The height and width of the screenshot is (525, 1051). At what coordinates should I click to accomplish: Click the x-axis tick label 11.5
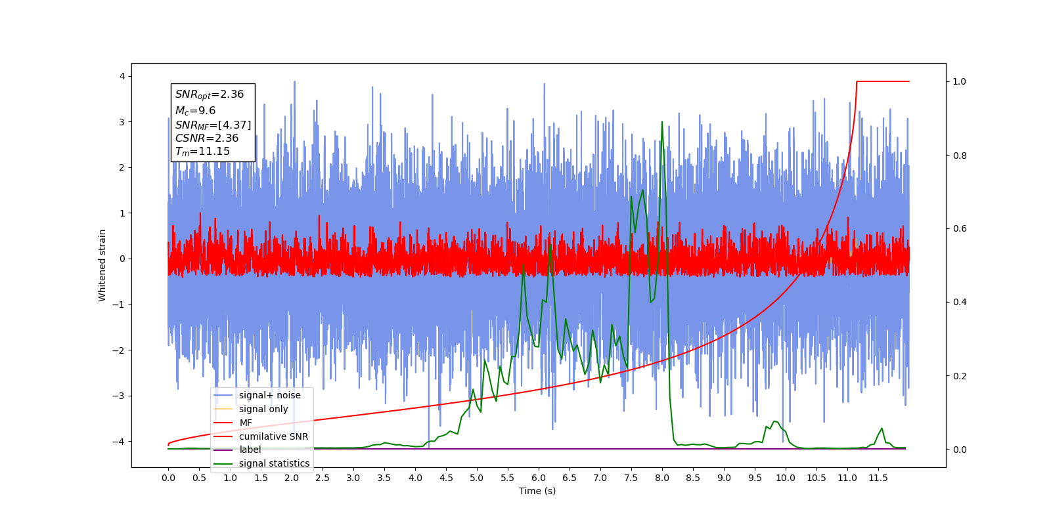(878, 478)
